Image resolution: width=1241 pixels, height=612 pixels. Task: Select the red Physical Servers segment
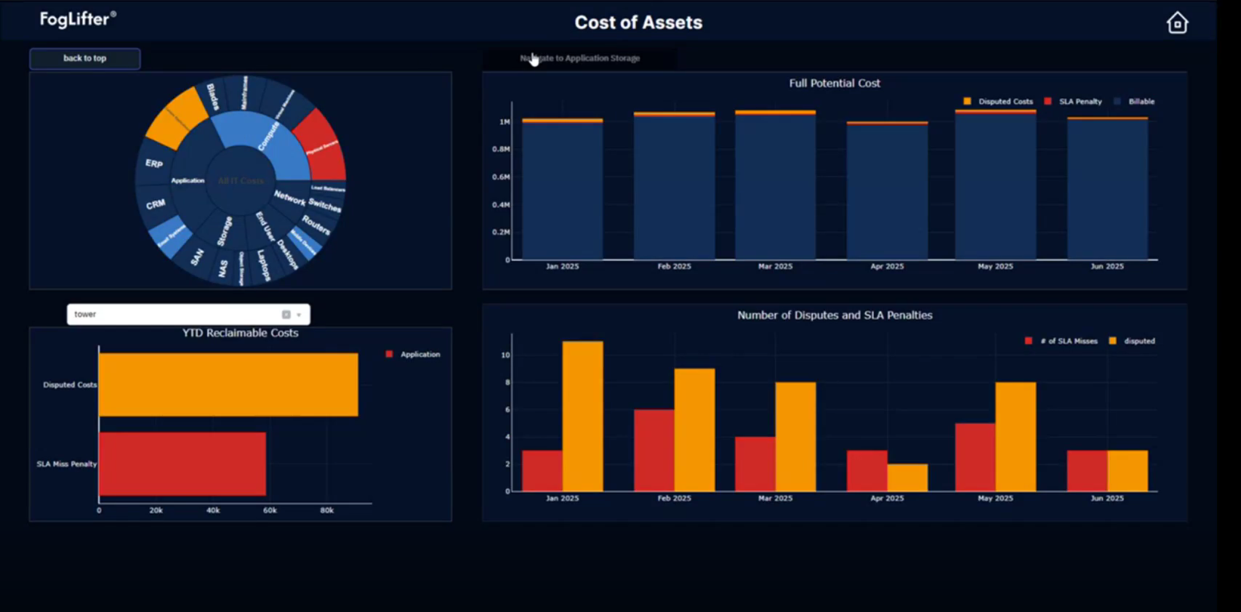[x=322, y=147]
